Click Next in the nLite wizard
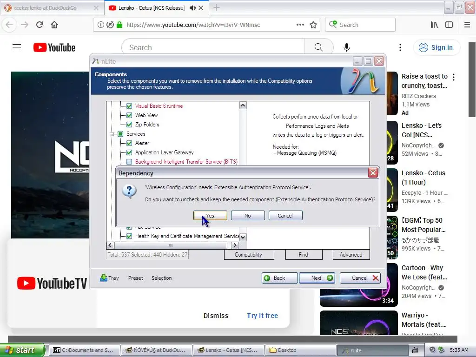The width and height of the screenshot is (476, 357). (x=317, y=278)
